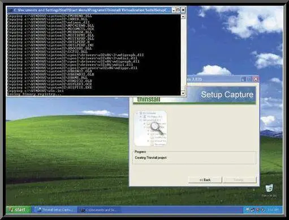Click the command prompt scroll down arrow
Image resolution: width=289 pixels, height=220 pixels.
coord(183,93)
